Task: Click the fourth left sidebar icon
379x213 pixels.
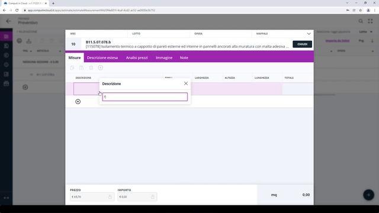Action: tap(7, 64)
